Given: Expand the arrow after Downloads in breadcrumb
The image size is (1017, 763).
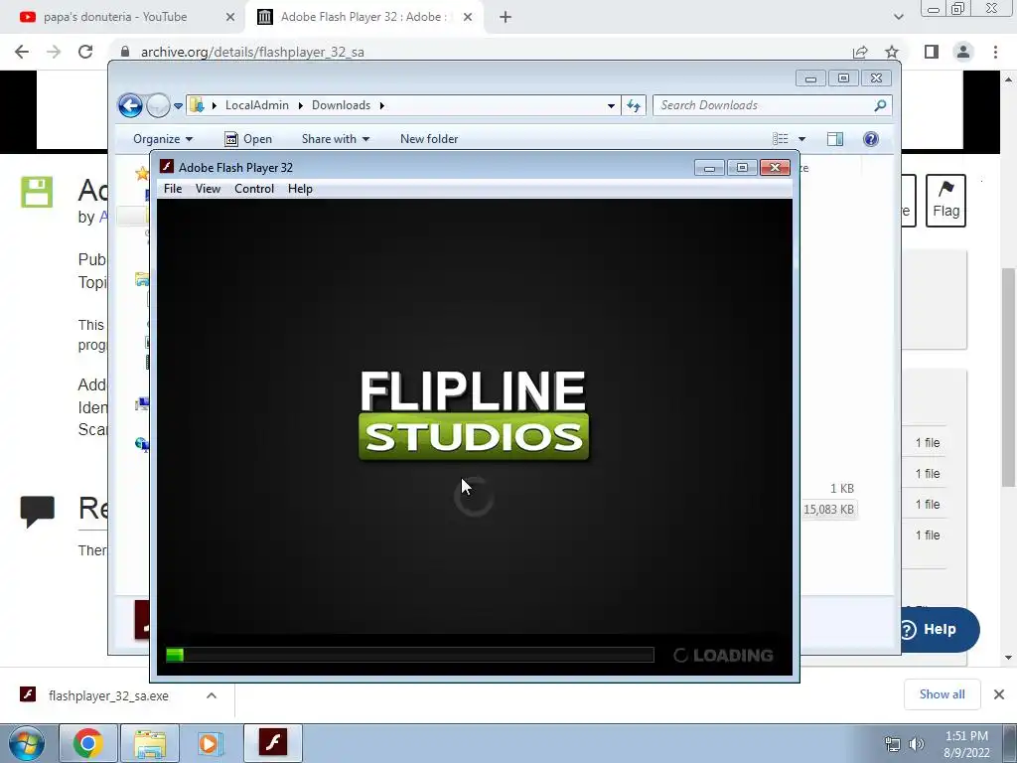Looking at the screenshot, I should [382, 105].
